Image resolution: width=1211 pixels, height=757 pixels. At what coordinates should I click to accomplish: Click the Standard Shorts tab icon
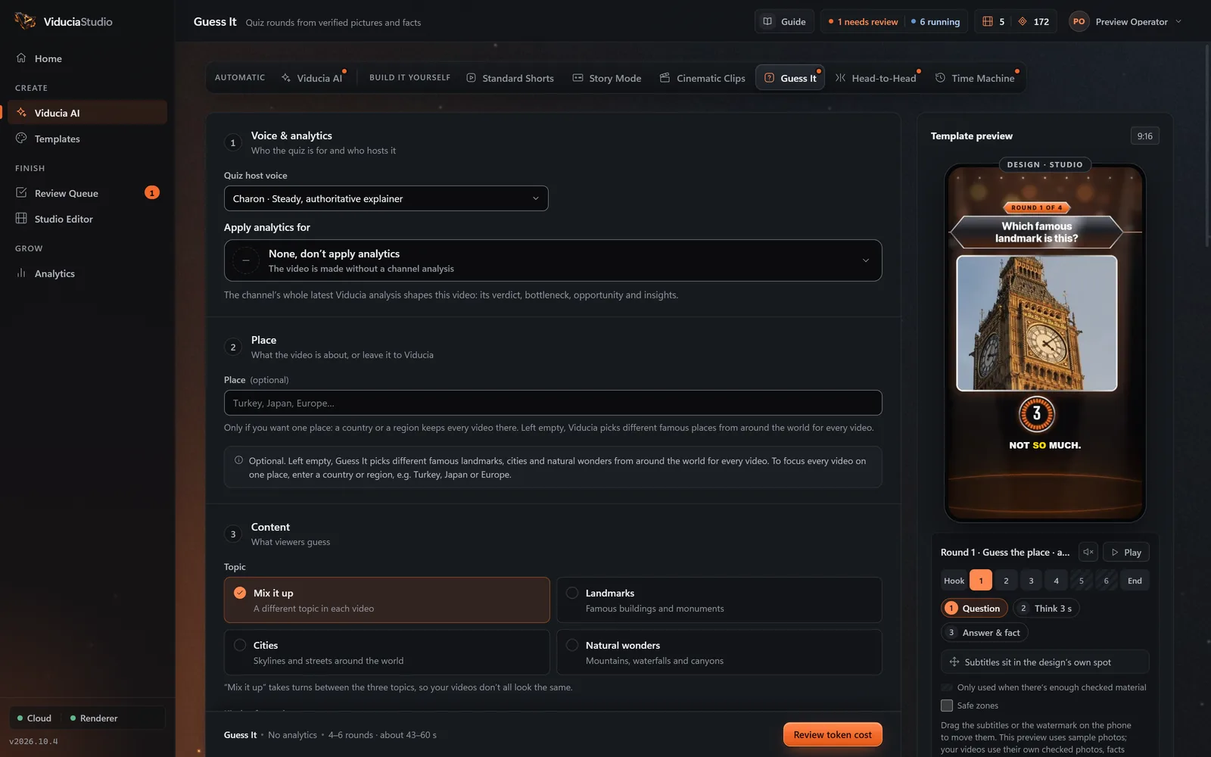pos(471,78)
